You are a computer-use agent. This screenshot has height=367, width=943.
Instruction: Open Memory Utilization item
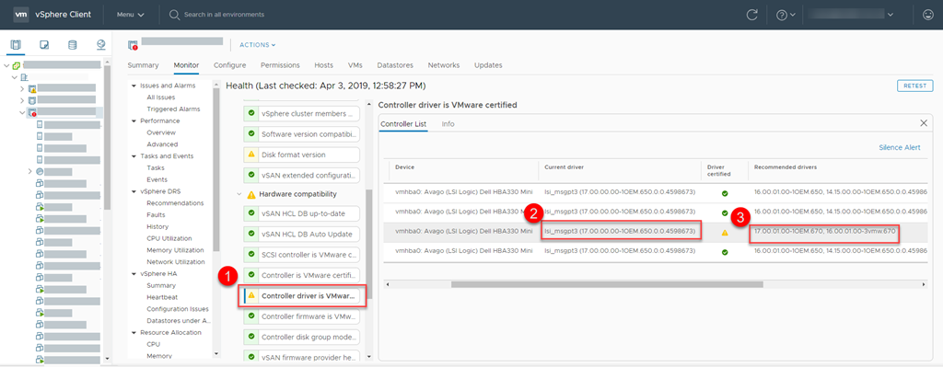pyautogui.click(x=175, y=250)
